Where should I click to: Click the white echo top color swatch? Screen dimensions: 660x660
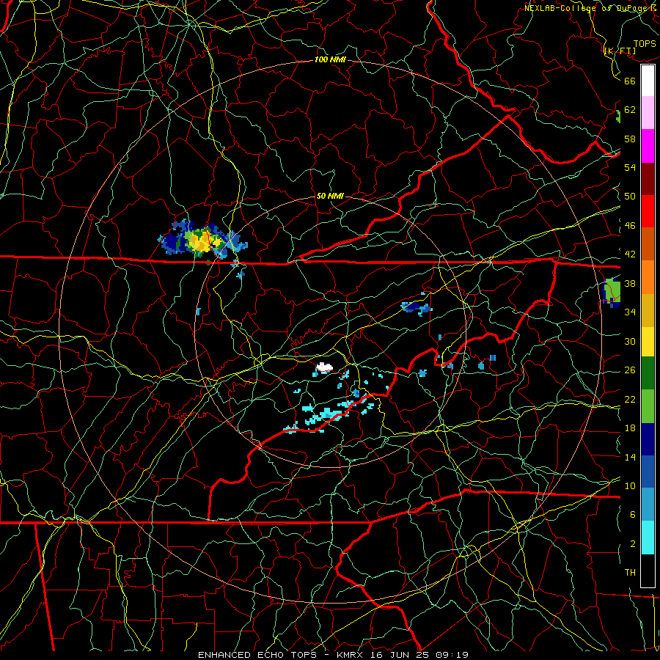coord(648,81)
